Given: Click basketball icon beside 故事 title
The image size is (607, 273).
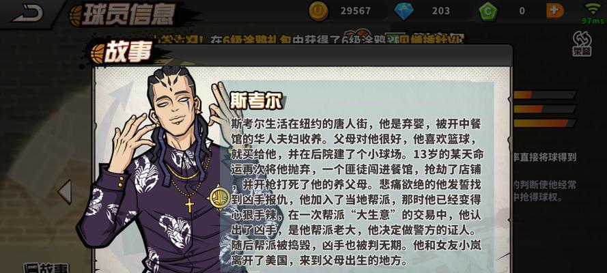Looking at the screenshot, I should (x=97, y=54).
